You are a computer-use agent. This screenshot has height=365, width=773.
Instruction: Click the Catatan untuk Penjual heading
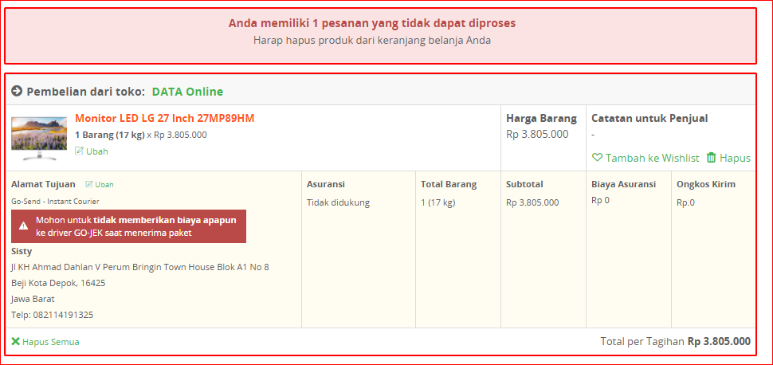click(x=649, y=119)
